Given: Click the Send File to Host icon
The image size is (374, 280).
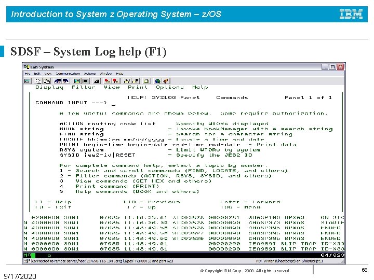Looking at the screenshot, I should (x=58, y=81).
